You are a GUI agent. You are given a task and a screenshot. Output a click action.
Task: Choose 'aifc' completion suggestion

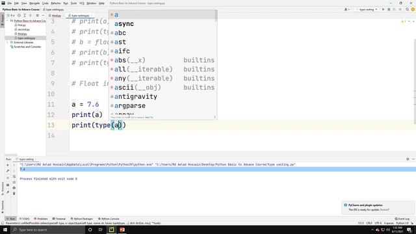[x=162, y=51]
